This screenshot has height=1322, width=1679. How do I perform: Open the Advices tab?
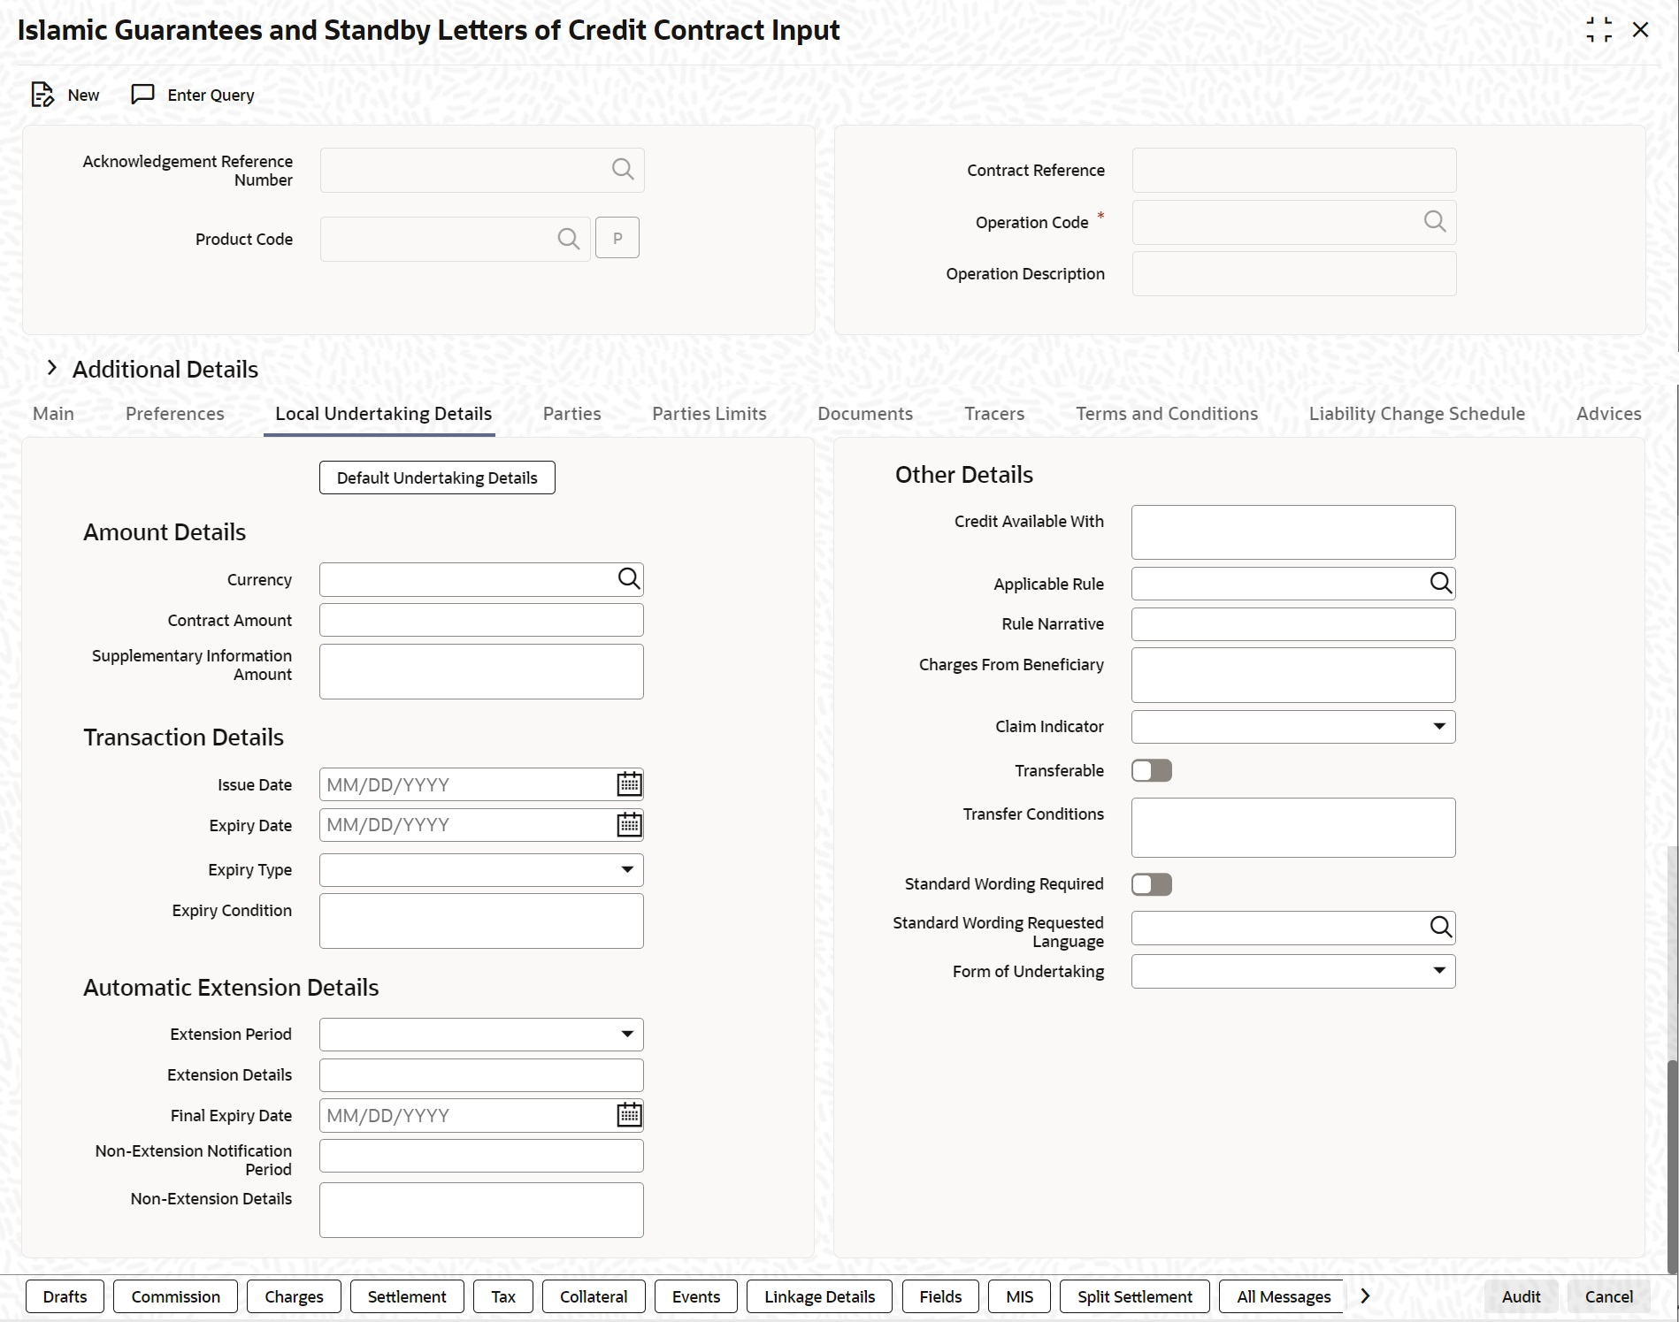pos(1609,414)
